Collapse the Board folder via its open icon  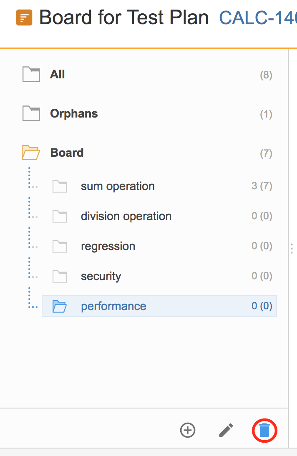pos(30,153)
